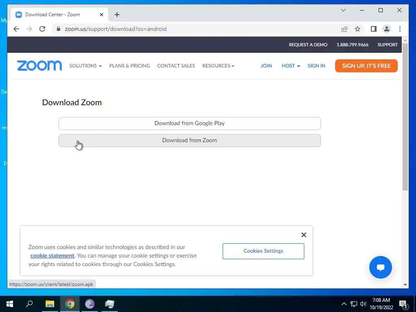Select the Download Center - Zoom tab
416x312 pixels.
pos(59,15)
